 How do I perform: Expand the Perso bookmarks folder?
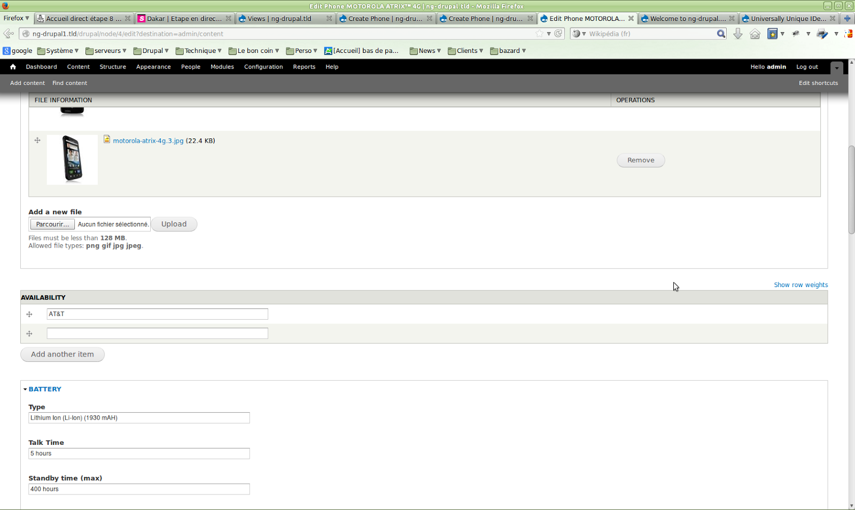302,51
